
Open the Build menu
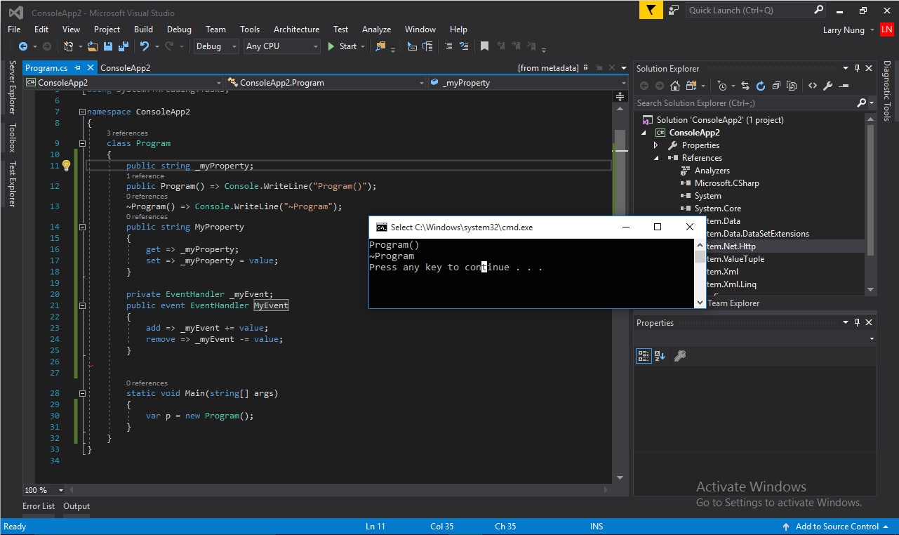tap(143, 29)
